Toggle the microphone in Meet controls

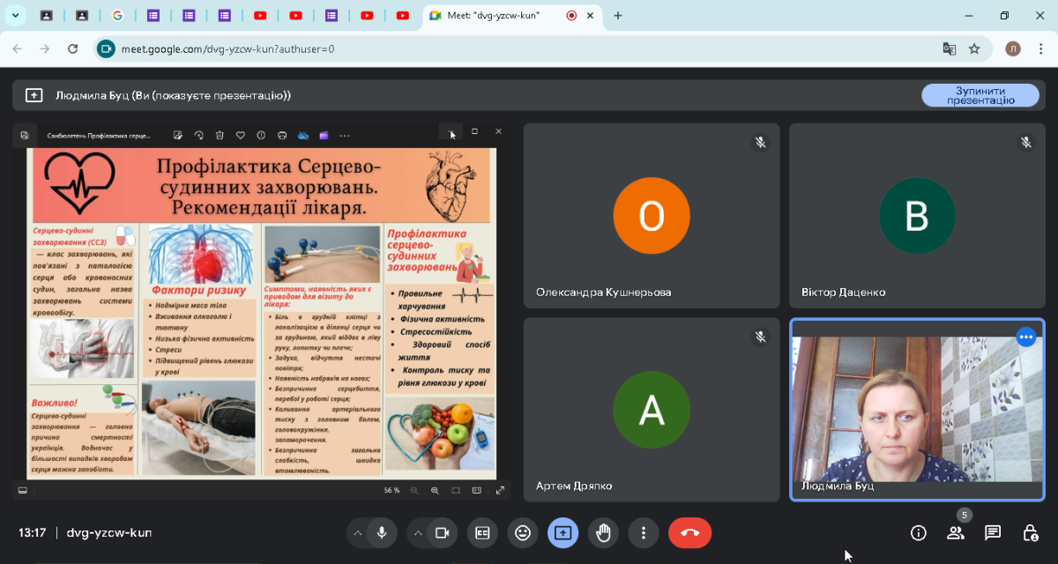(x=382, y=532)
